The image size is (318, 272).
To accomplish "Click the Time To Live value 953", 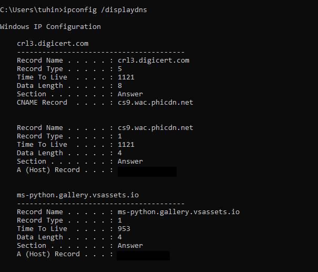I will click(124, 229).
